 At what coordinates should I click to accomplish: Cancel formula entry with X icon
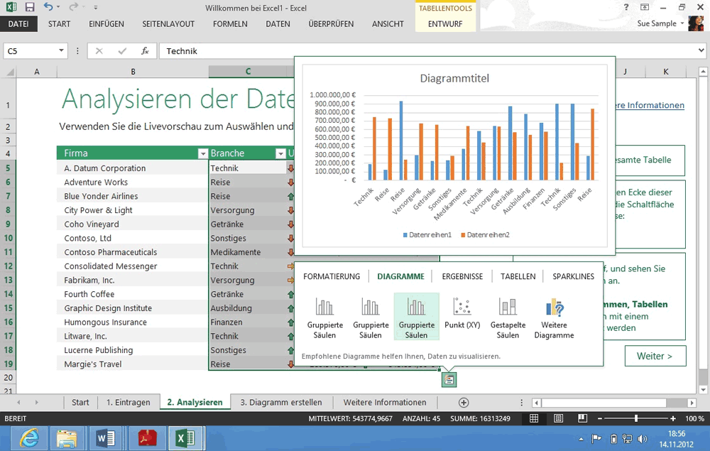pos(99,51)
